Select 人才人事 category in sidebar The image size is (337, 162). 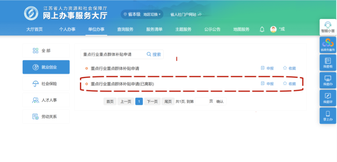[46, 100]
